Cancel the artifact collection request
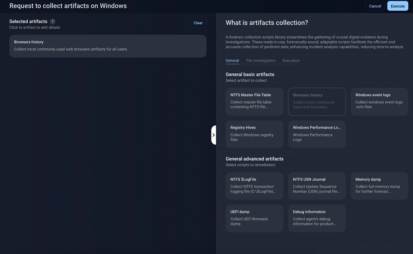The height and width of the screenshot is (254, 413). 375,6
